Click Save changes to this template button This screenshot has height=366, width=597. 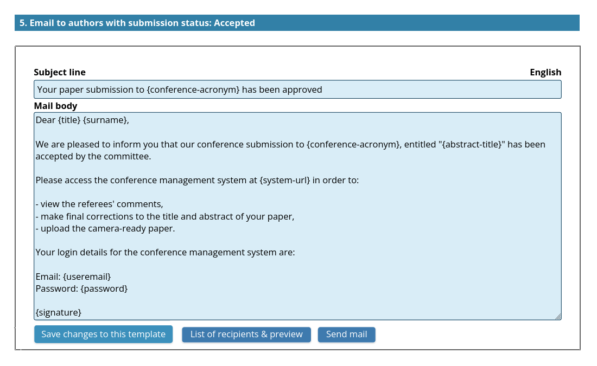(103, 334)
